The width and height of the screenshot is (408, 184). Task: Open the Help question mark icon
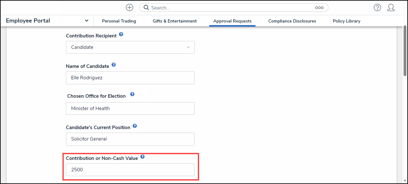(x=377, y=8)
